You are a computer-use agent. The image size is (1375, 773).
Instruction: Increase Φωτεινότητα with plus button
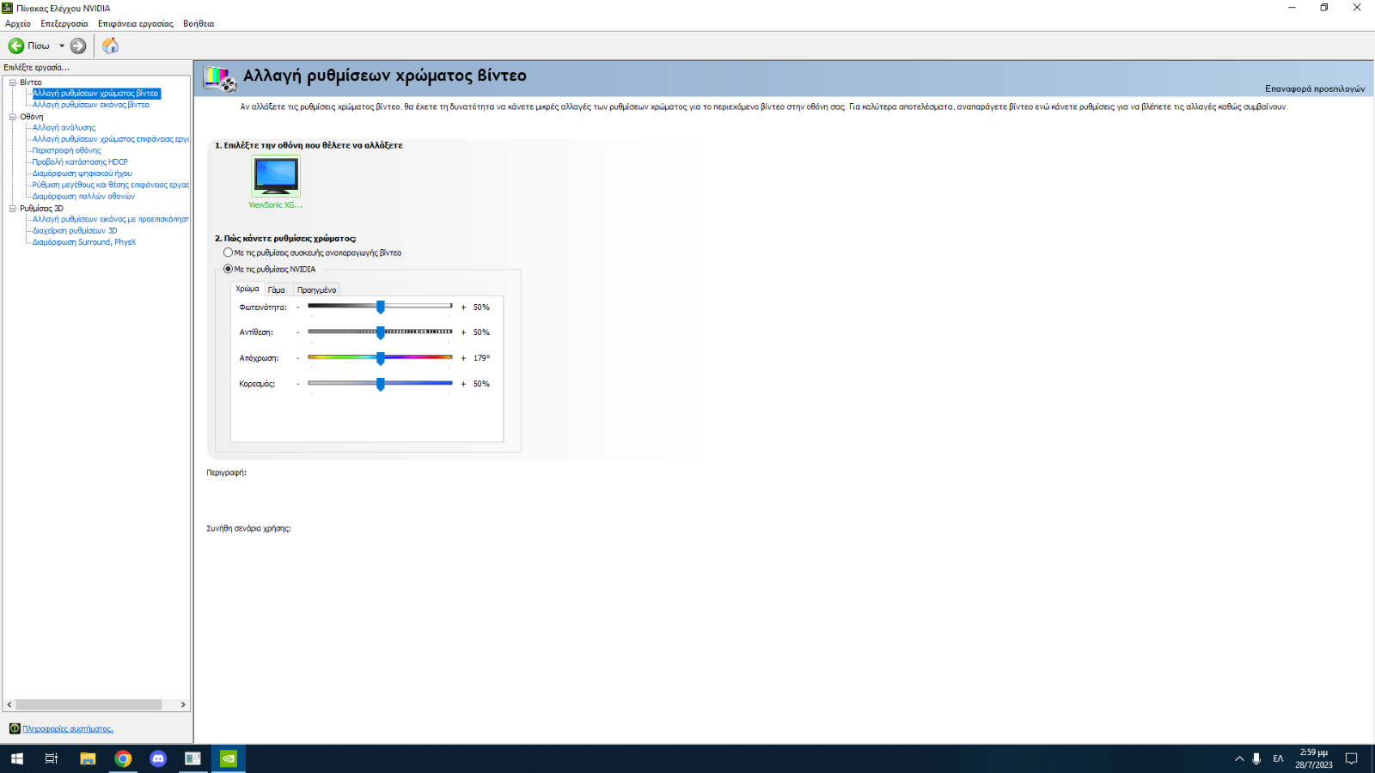[x=463, y=307]
